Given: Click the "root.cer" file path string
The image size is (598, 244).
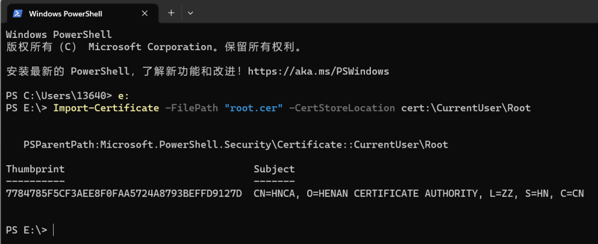Looking at the screenshot, I should coord(253,108).
